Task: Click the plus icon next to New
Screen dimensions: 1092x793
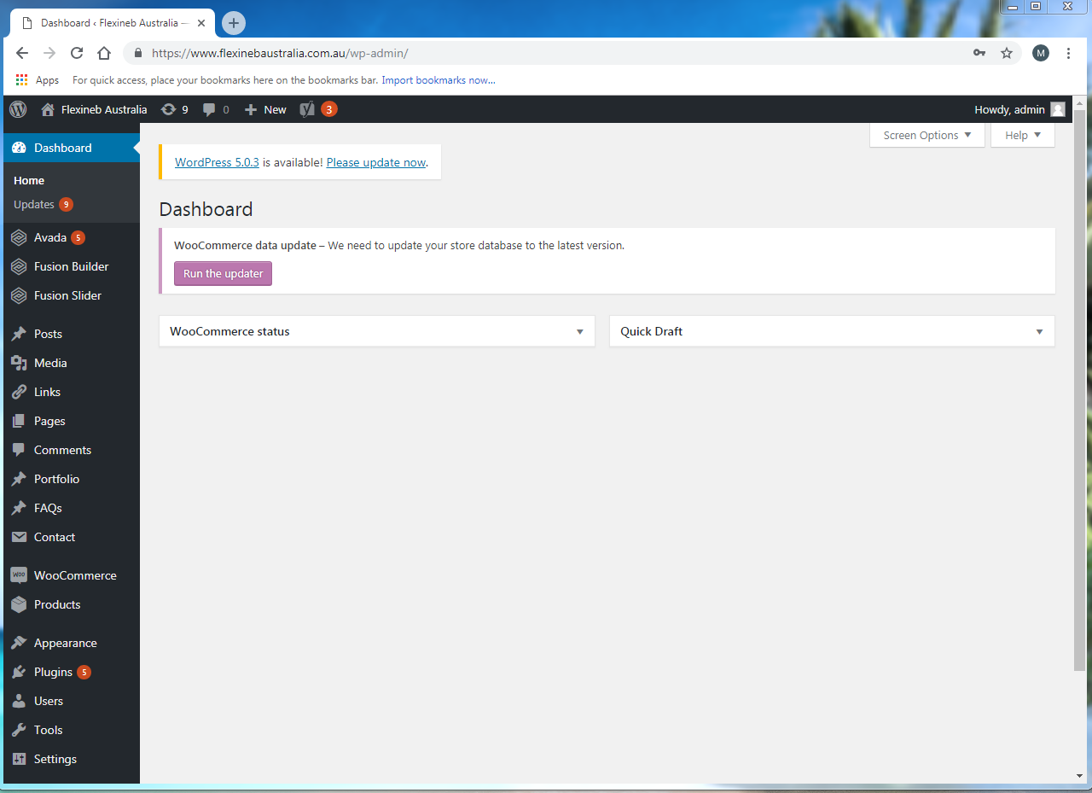Action: click(251, 109)
